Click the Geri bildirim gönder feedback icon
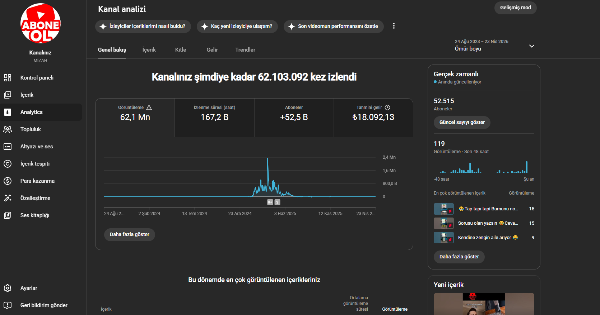Image resolution: width=600 pixels, height=315 pixels. (8, 305)
